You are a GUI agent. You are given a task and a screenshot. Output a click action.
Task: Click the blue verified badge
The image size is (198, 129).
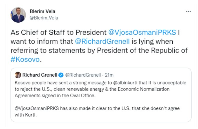pyautogui.click(x=61, y=75)
